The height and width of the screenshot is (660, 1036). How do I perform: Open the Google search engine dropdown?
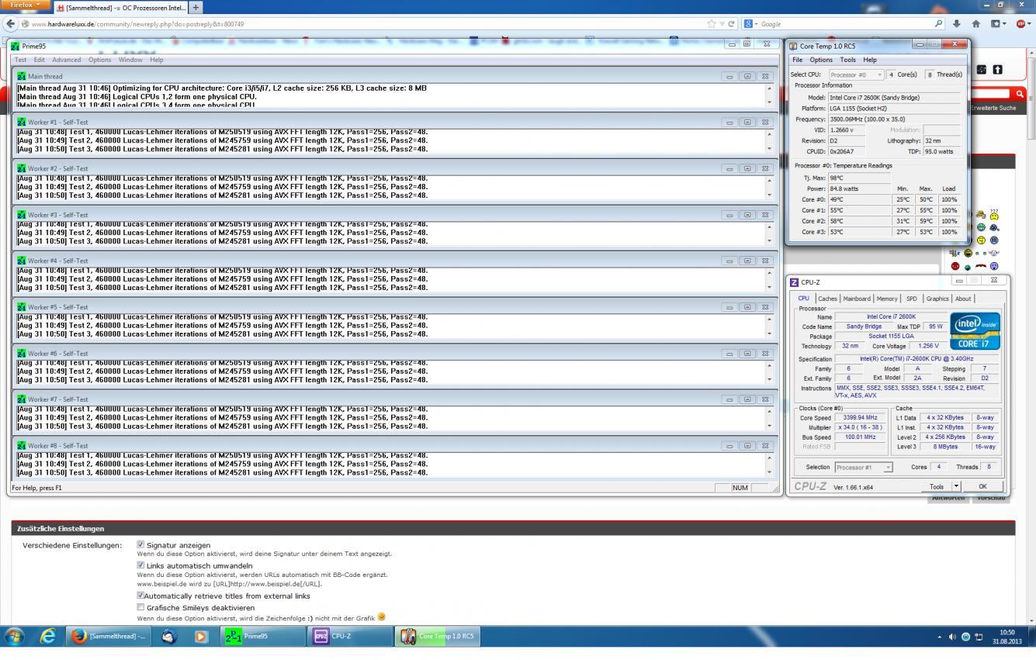pos(750,24)
